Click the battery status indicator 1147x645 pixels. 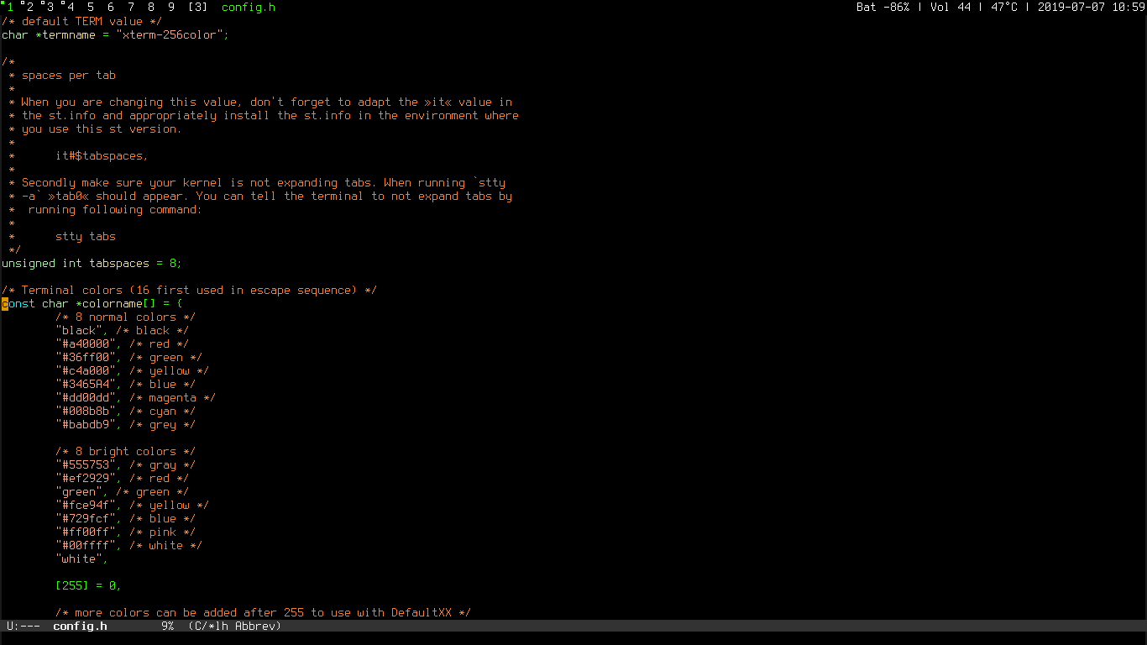(x=883, y=8)
